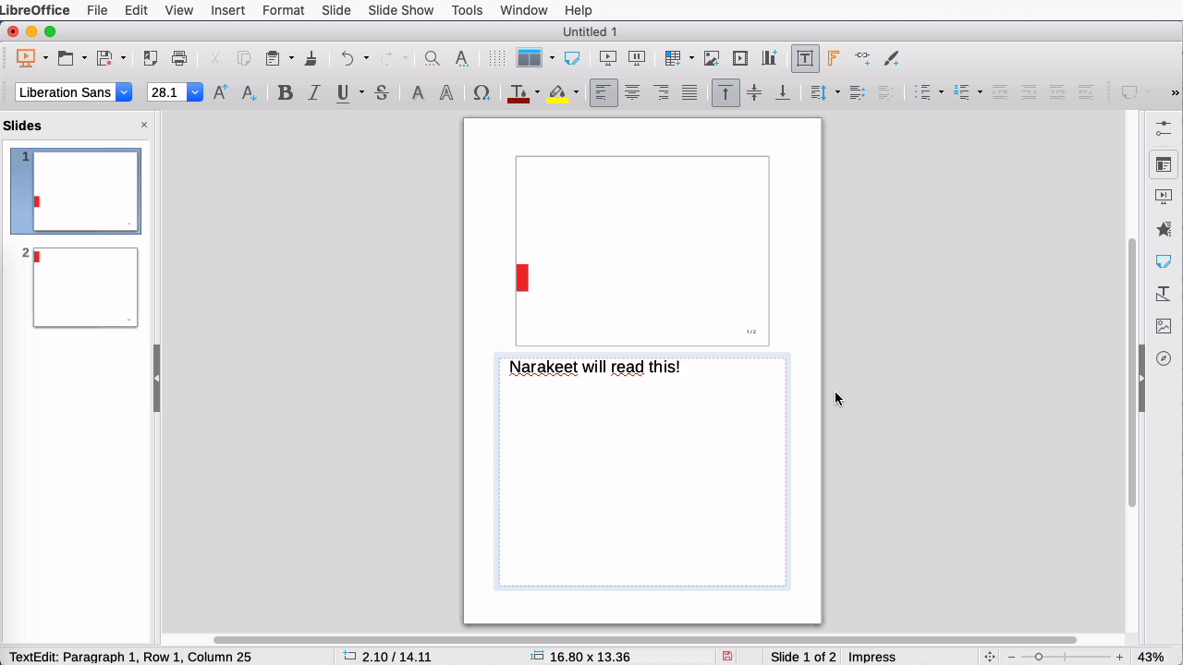
Task: Click the Paste clipboard icon
Action: coord(273,58)
